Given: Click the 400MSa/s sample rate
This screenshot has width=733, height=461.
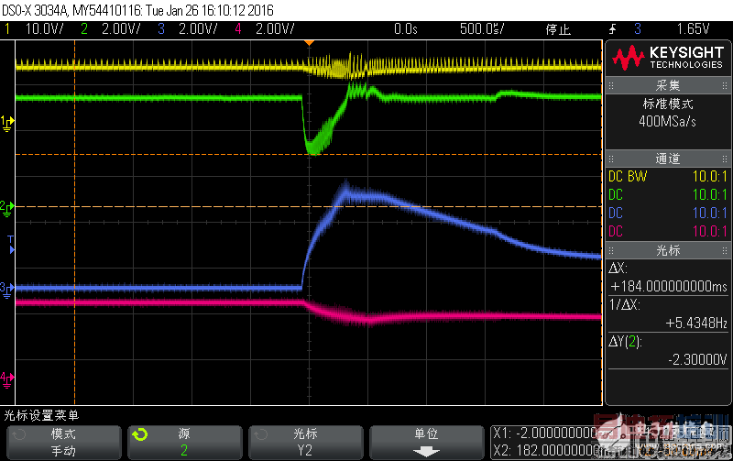Looking at the screenshot, I should point(668,122).
